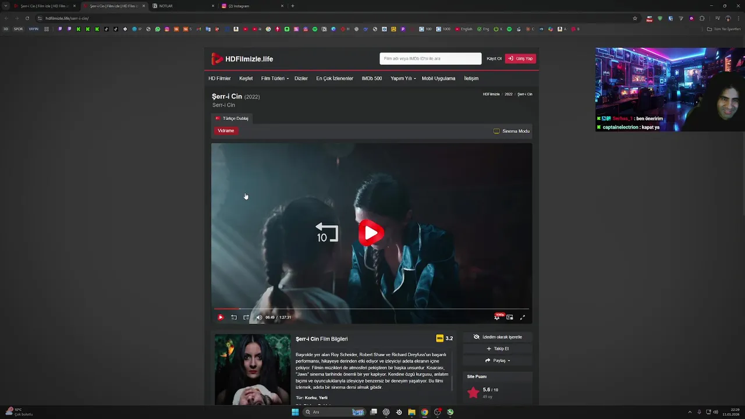Seek along the video progress bar
745x419 pixels.
pos(371,309)
